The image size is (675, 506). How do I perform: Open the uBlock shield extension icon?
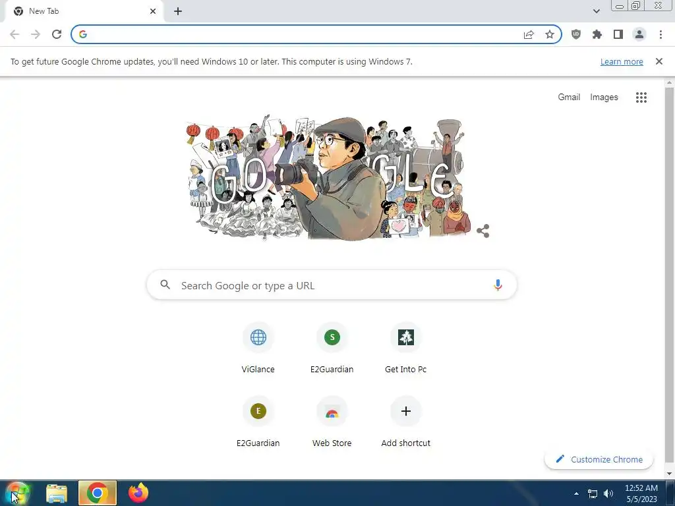[x=576, y=34]
